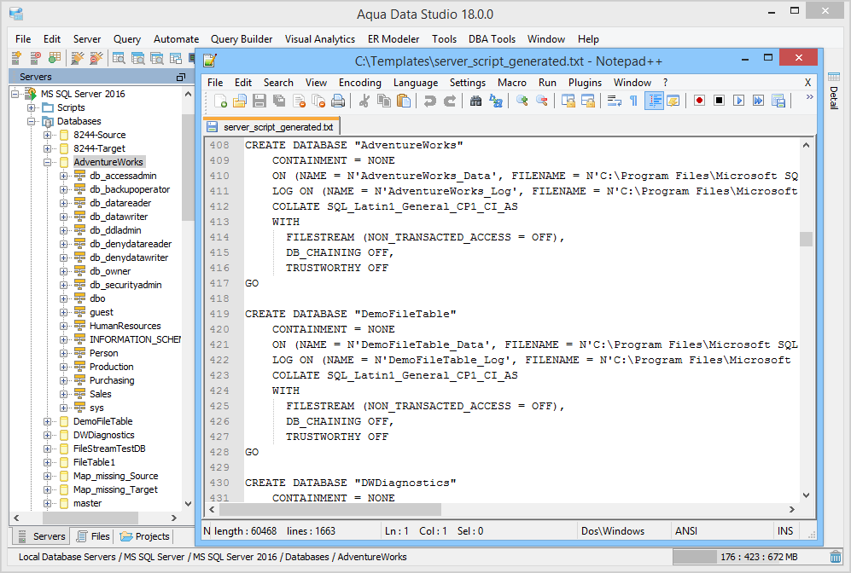Toggle the Word wrap icon in Notepad++
The image size is (851, 573).
[x=615, y=101]
